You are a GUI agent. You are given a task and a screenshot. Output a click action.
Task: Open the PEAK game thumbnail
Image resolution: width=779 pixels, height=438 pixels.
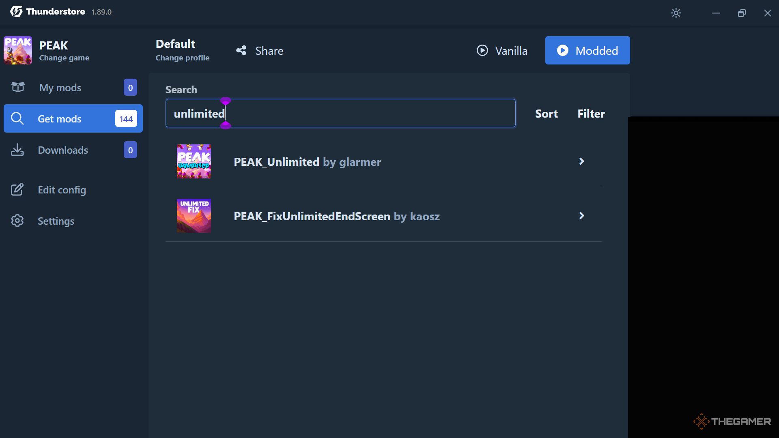(18, 50)
